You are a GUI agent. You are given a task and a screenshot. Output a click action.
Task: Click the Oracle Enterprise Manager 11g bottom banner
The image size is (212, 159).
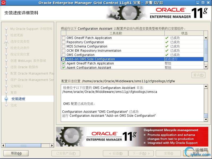coord(132,137)
